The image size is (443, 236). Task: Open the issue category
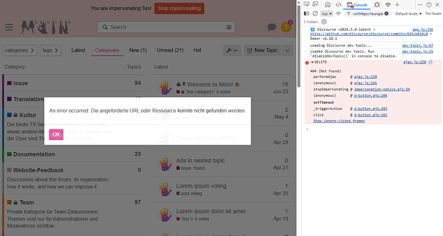(x=21, y=83)
